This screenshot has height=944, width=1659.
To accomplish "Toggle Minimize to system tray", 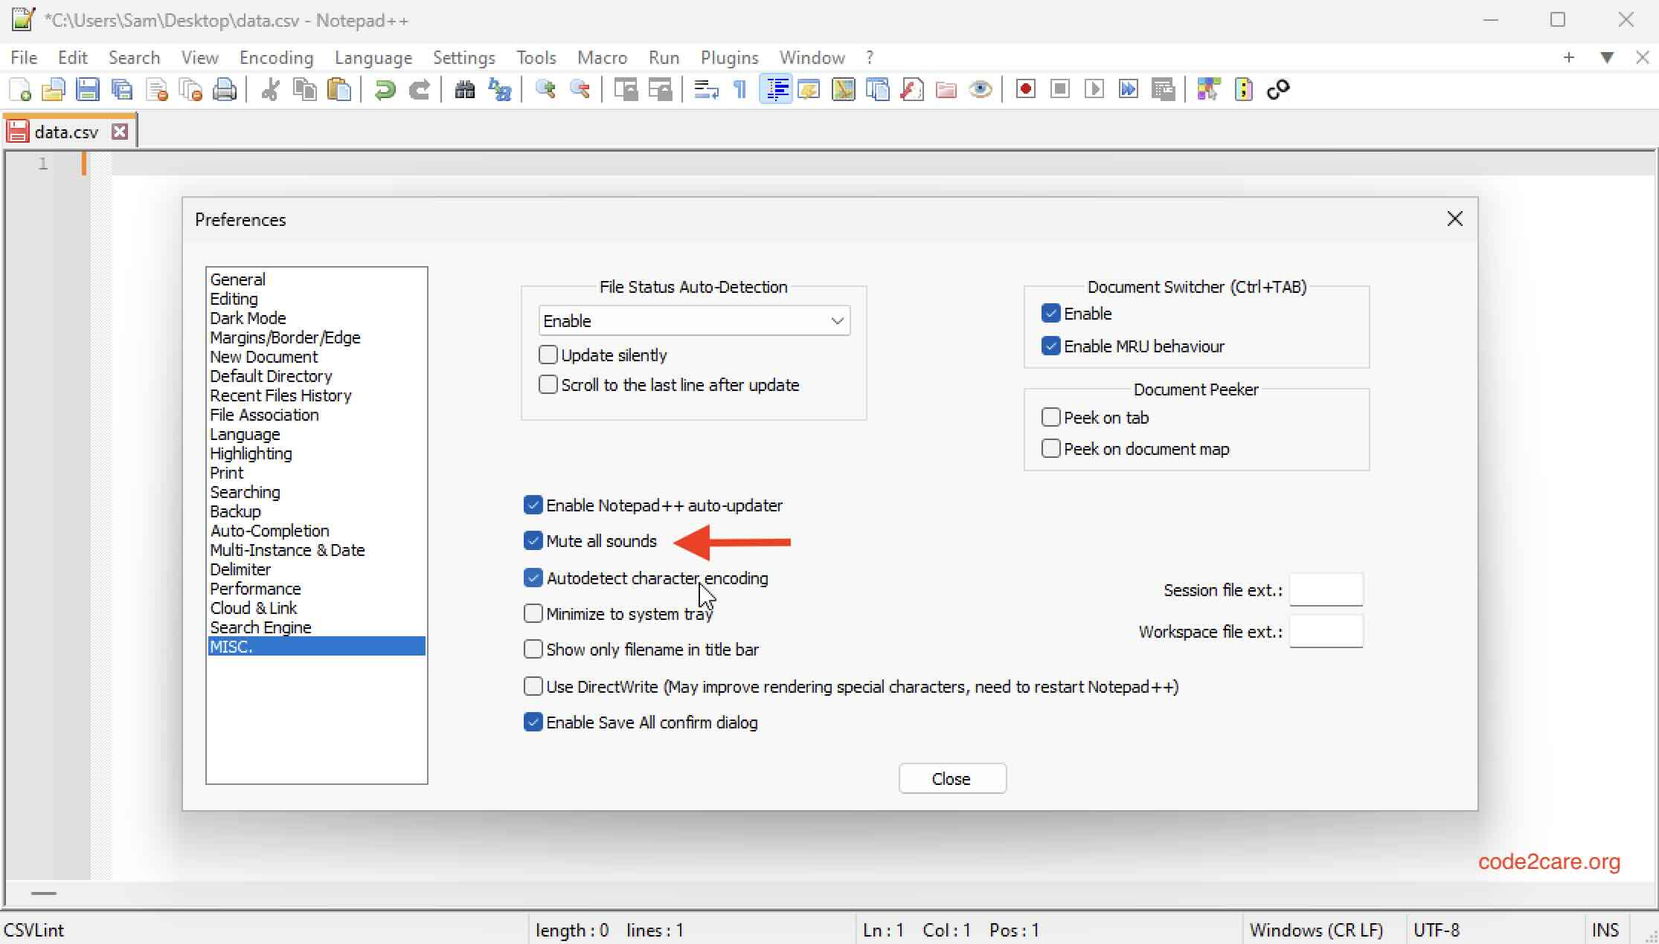I will (x=533, y=612).
